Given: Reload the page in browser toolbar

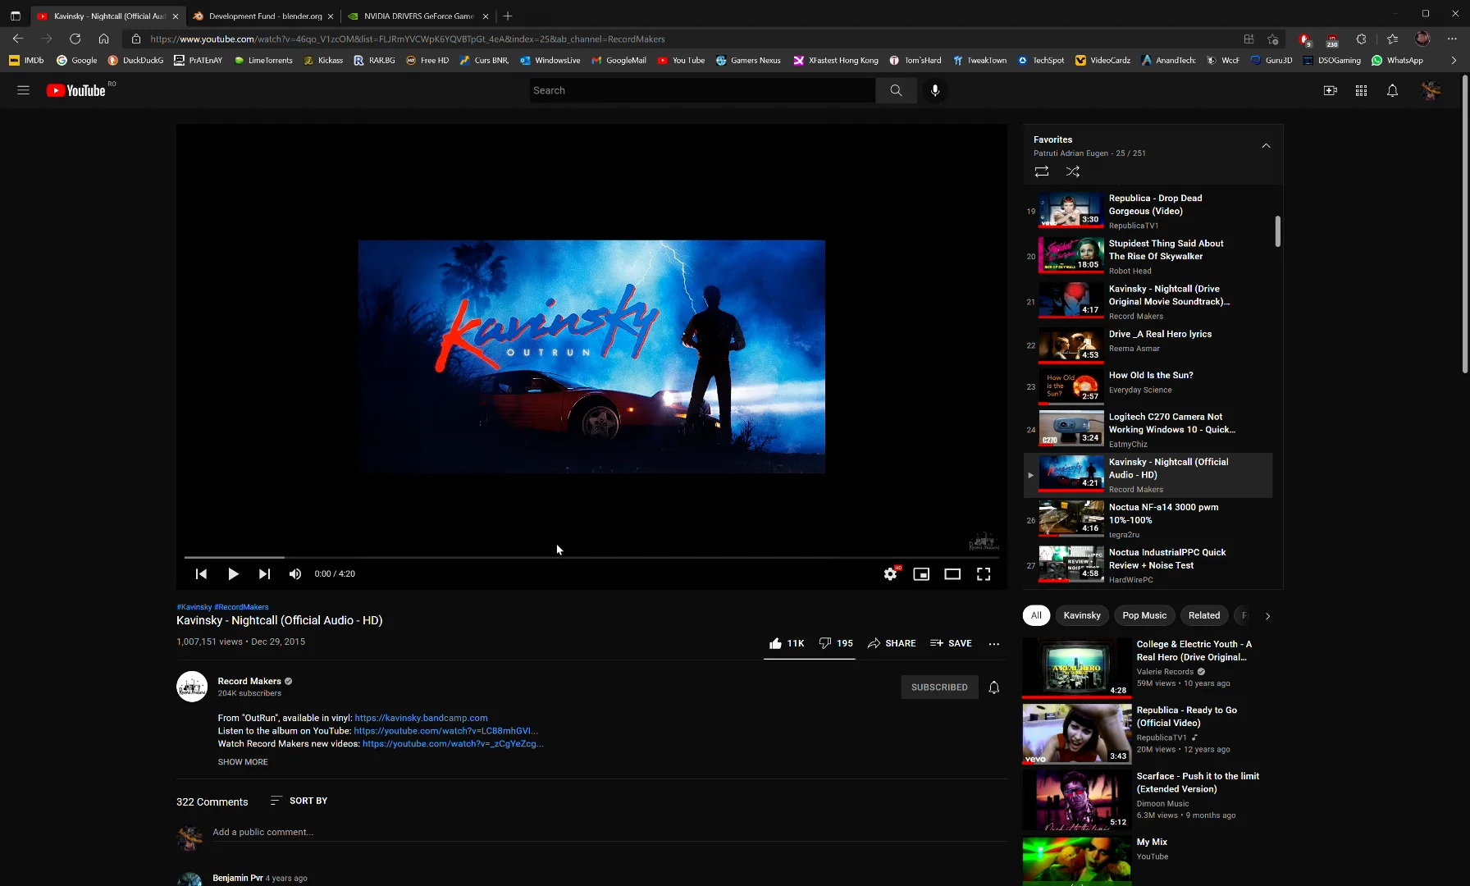Looking at the screenshot, I should [x=75, y=39].
